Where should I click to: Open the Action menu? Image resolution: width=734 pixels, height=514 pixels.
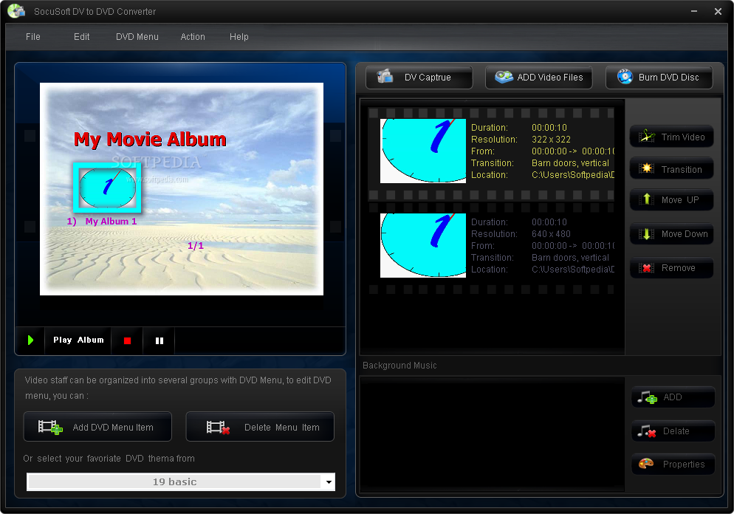coord(193,36)
